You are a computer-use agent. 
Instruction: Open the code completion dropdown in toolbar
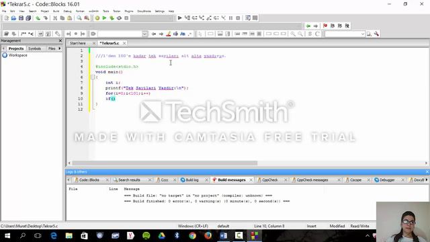(145, 34)
